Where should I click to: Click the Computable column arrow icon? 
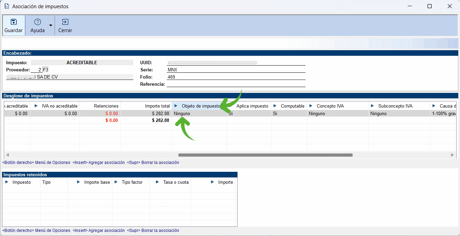(x=275, y=106)
